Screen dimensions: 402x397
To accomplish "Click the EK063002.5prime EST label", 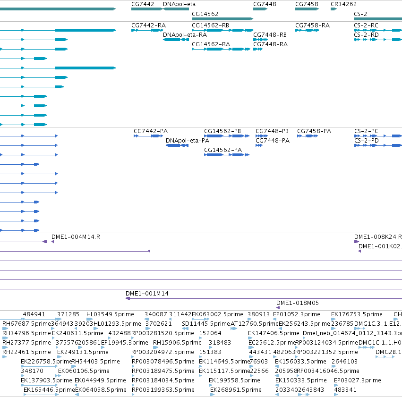I will pyautogui.click(x=217, y=314).
